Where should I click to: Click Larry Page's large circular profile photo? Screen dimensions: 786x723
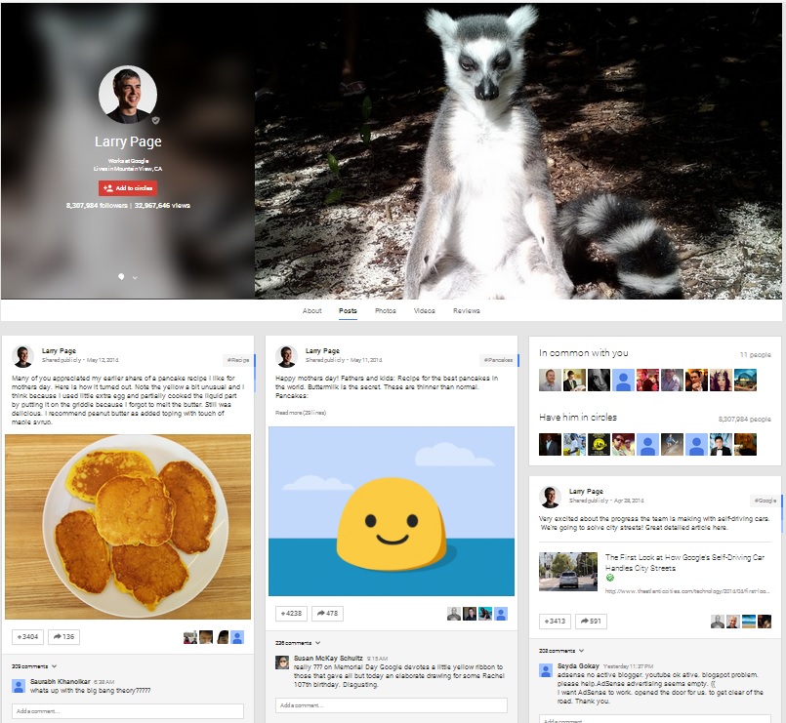[x=128, y=95]
